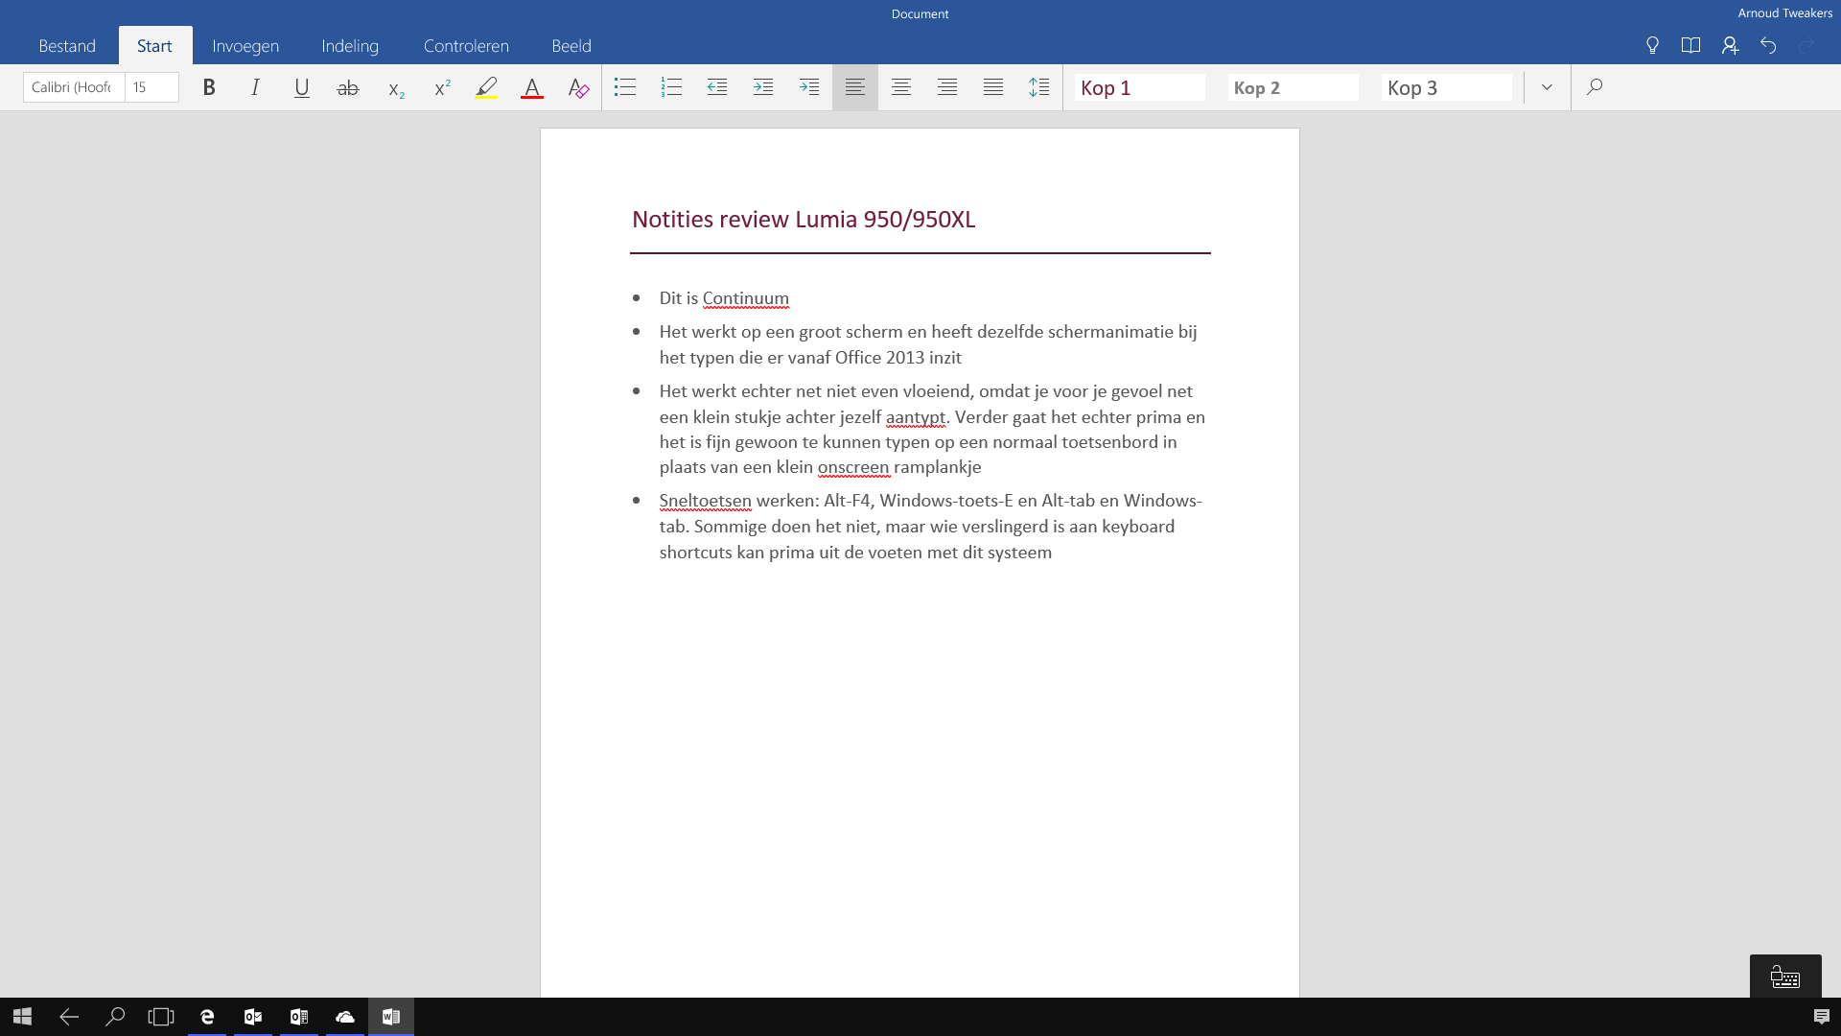Increase paragraph indent
Viewport: 1841px width, 1036px height.
point(763,87)
